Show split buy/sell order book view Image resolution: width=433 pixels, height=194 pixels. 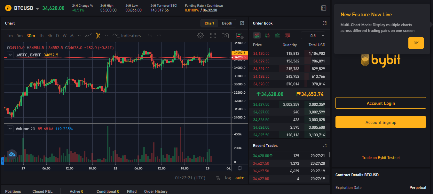pos(267,36)
